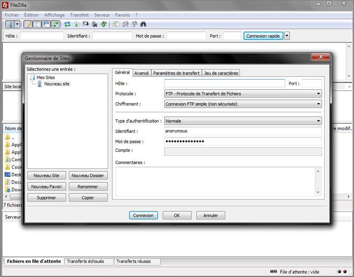
Task: Open the Édition menu
Action: tap(31, 15)
